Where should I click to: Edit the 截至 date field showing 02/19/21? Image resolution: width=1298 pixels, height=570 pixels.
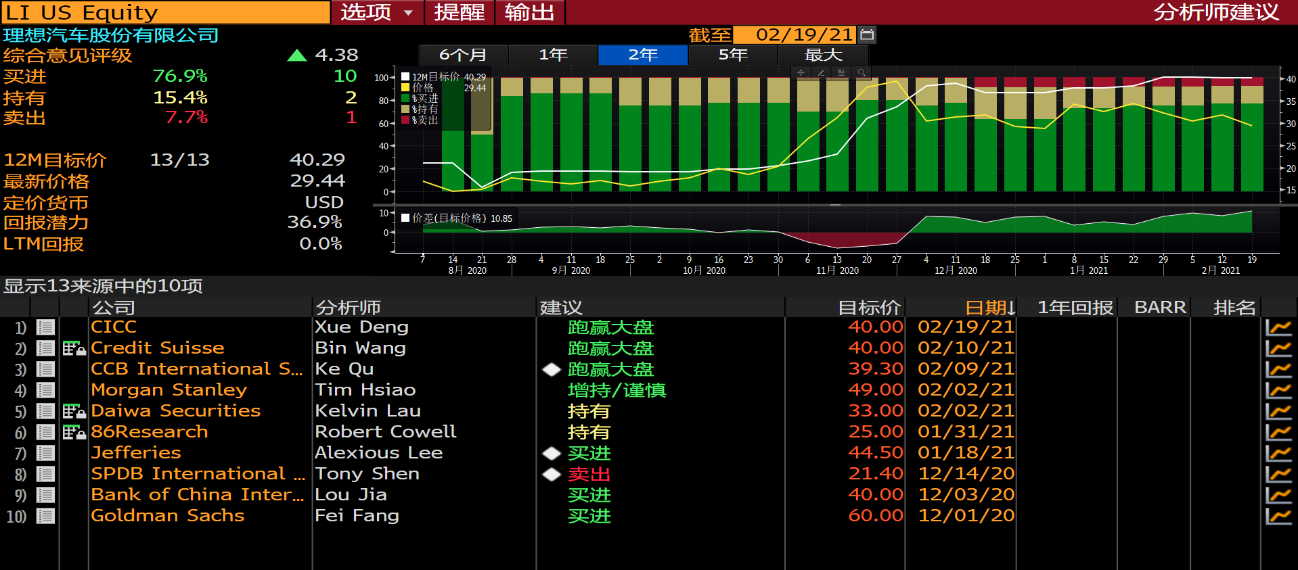(x=795, y=34)
